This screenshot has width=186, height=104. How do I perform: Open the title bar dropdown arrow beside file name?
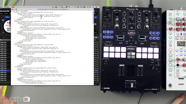coord(37,10)
